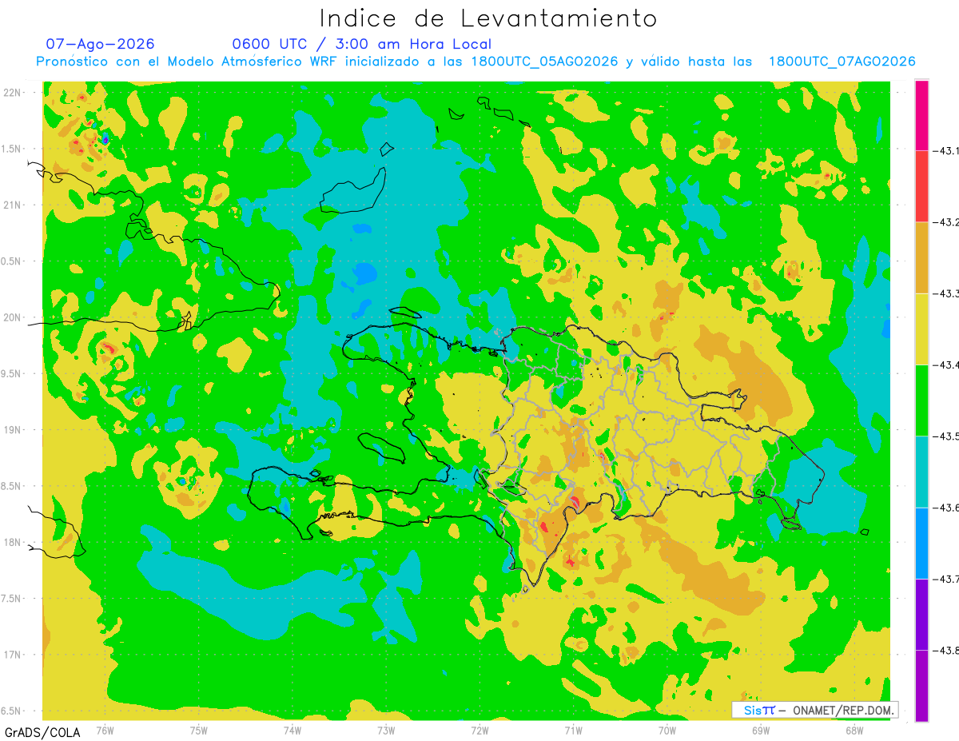Click the '8.5N' latitude label
This screenshot has height=741, width=959.
coord(12,486)
